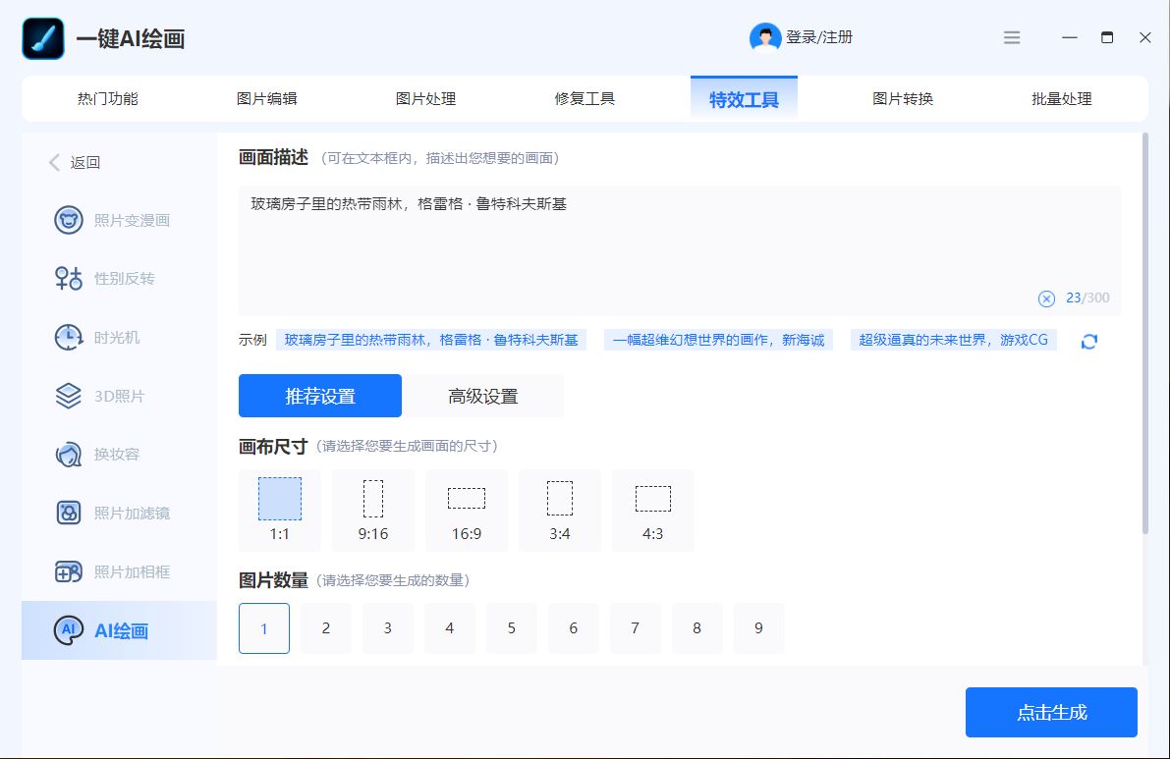Refresh the example prompts
Viewport: 1170px width, 759px height.
(1089, 342)
